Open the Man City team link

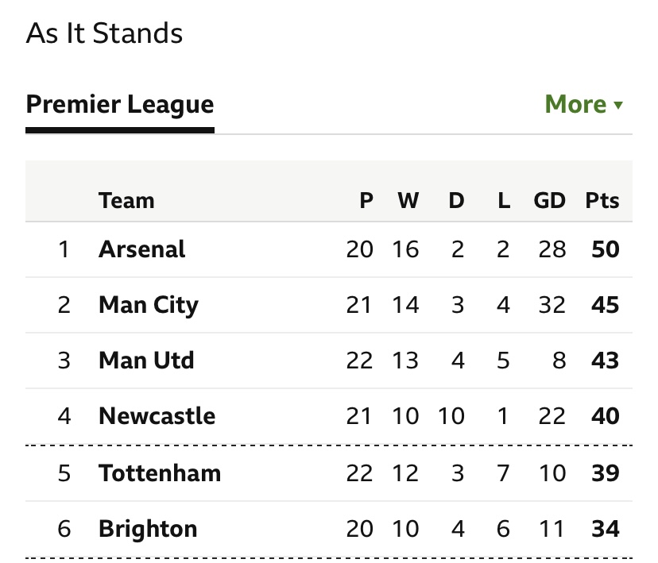pos(149,305)
